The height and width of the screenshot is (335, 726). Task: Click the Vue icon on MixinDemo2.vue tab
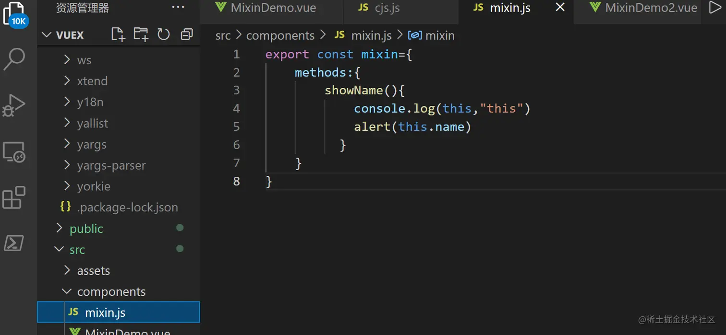[x=595, y=7]
